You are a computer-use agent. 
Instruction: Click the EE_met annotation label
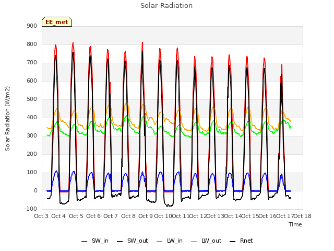coord(57,22)
